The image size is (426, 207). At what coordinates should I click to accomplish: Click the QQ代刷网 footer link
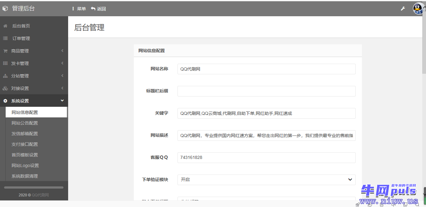click(40, 195)
